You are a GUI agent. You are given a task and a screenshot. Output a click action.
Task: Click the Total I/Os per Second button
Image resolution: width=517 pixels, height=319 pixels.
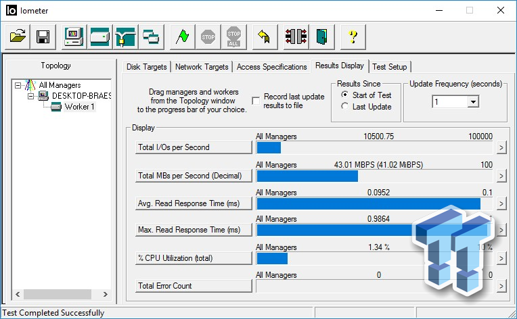194,147
